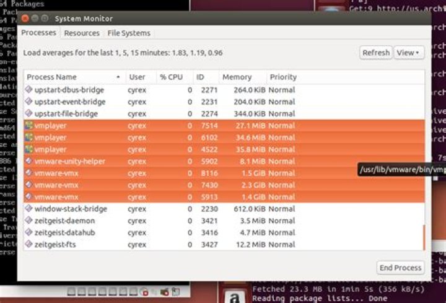Click the 27.1 MiB memory value
This screenshot has width=446, height=303.
tap(251, 125)
